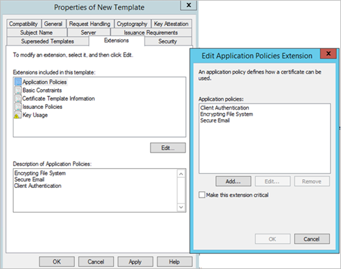The height and width of the screenshot is (269, 341).
Task: Select Encrypting File System in application policies list
Action: pos(226,114)
